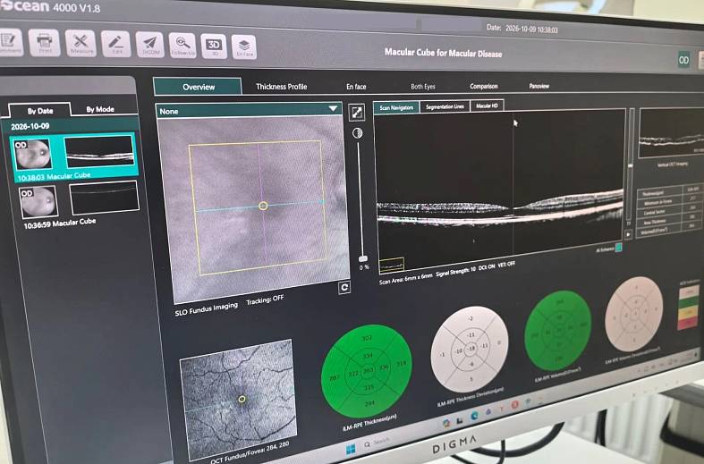Adjust the overlay transparency slider handle
The image size is (704, 464).
(x=363, y=259)
